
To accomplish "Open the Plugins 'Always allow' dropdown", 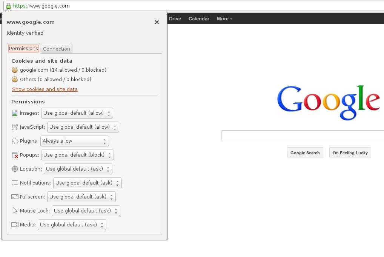I will click(x=75, y=141).
